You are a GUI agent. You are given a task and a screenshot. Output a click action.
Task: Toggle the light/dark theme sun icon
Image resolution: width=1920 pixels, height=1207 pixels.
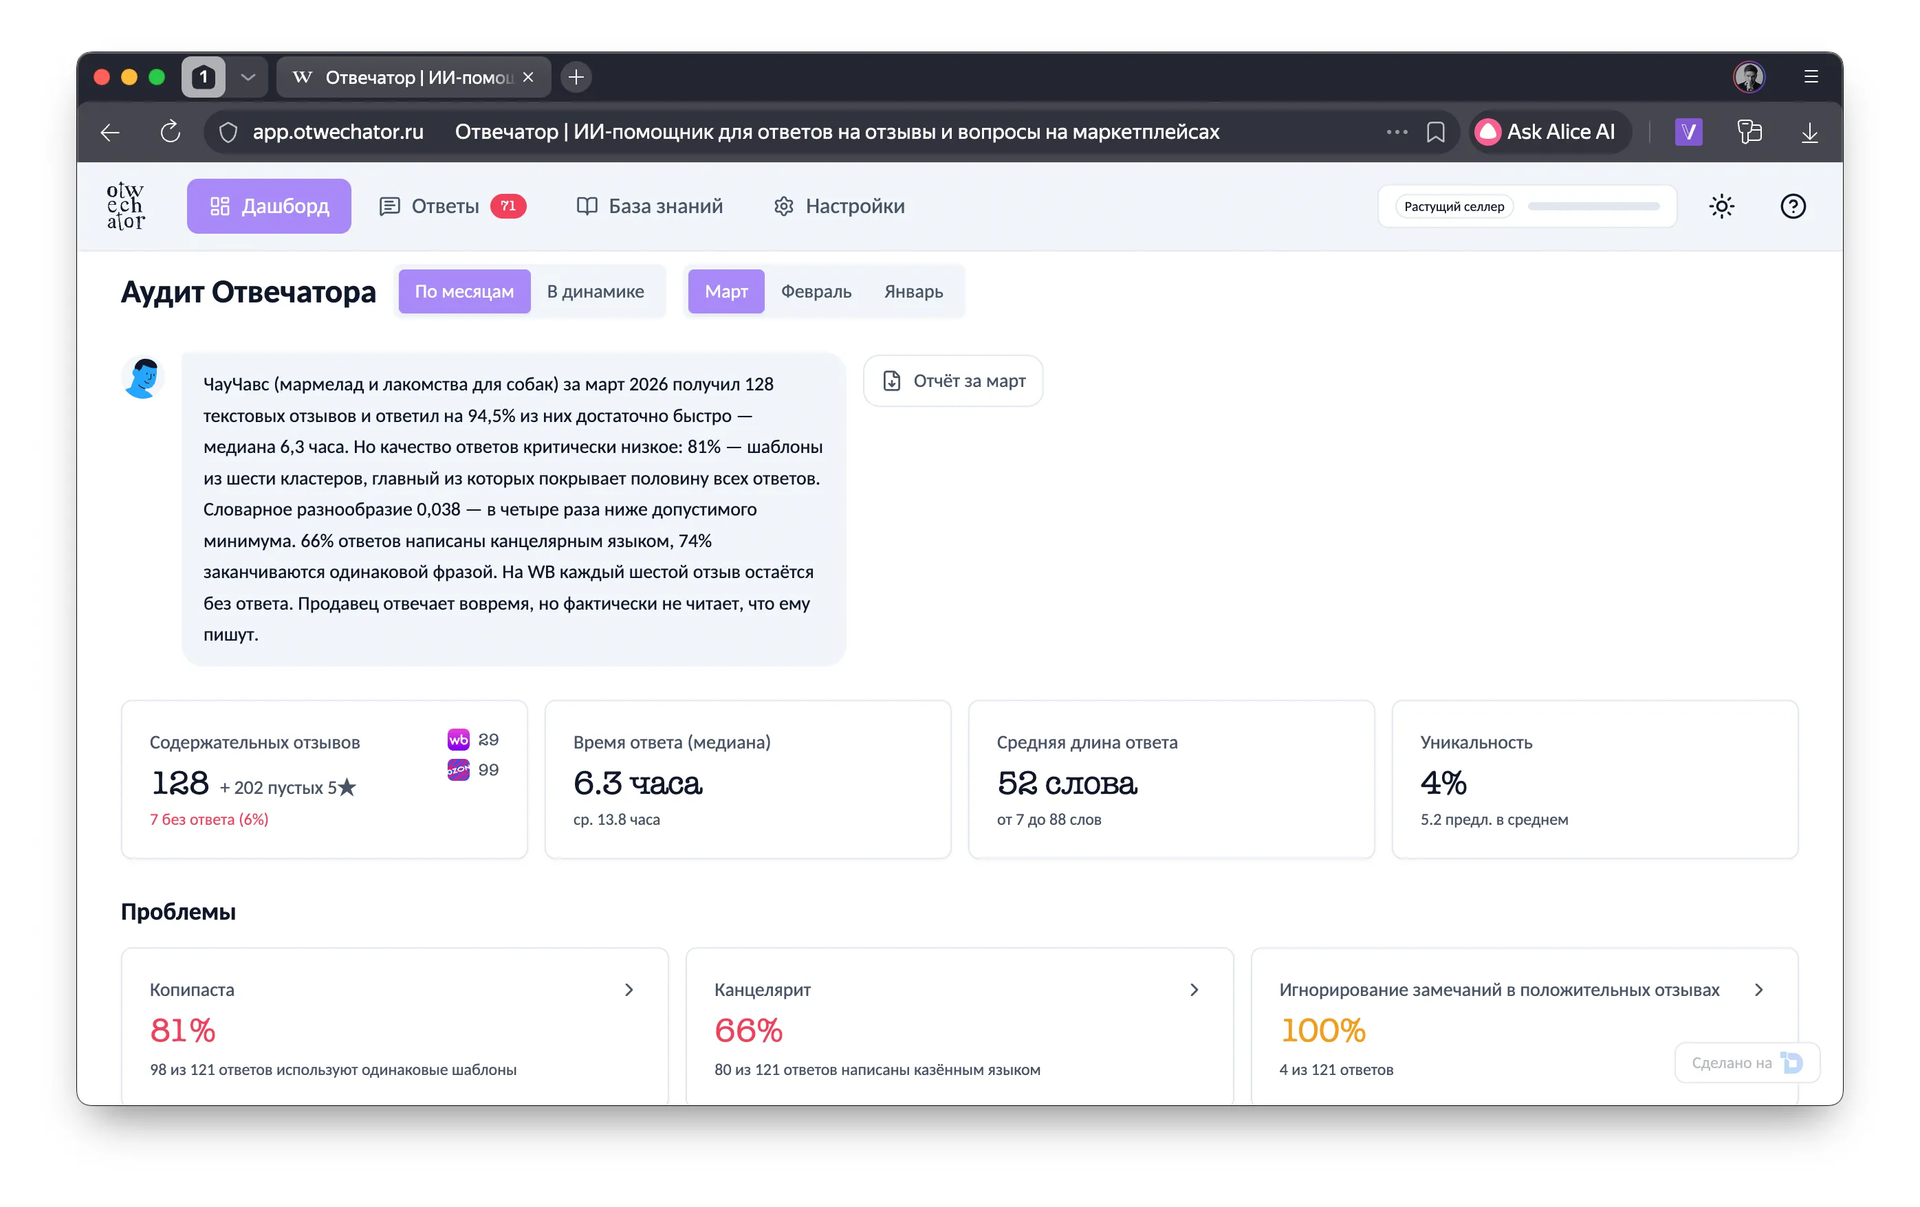[1721, 206]
